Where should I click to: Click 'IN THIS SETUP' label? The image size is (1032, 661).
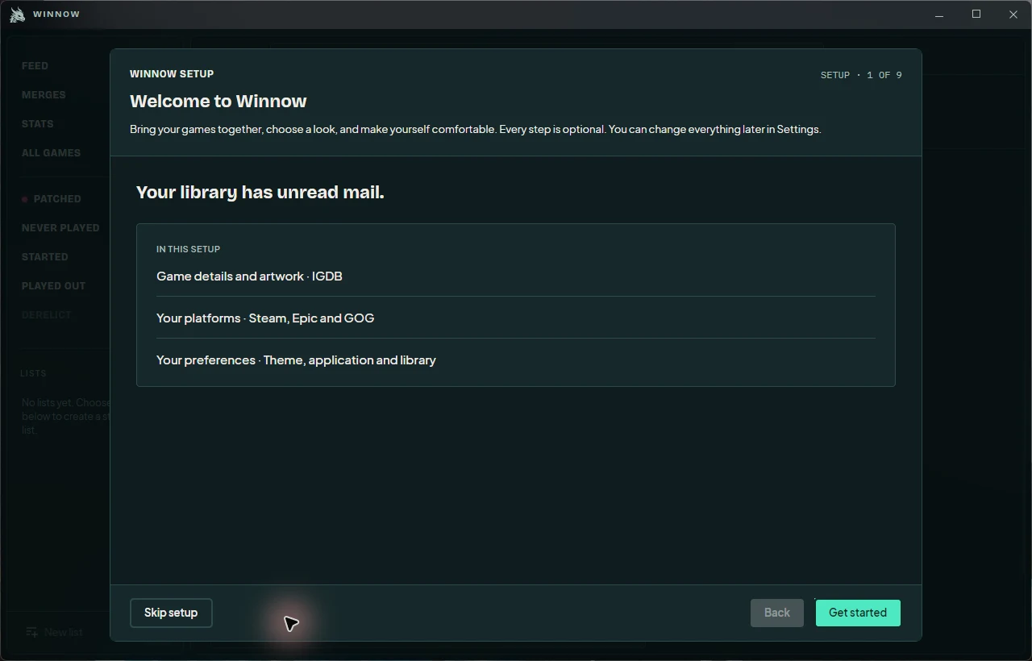188,249
